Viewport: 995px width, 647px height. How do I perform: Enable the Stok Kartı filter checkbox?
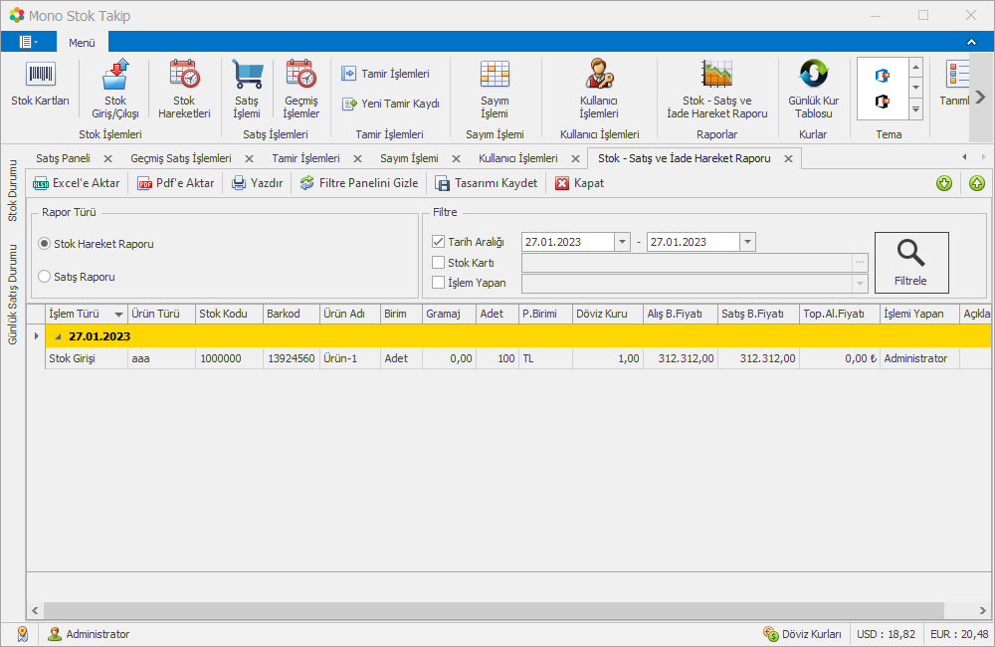pos(439,263)
